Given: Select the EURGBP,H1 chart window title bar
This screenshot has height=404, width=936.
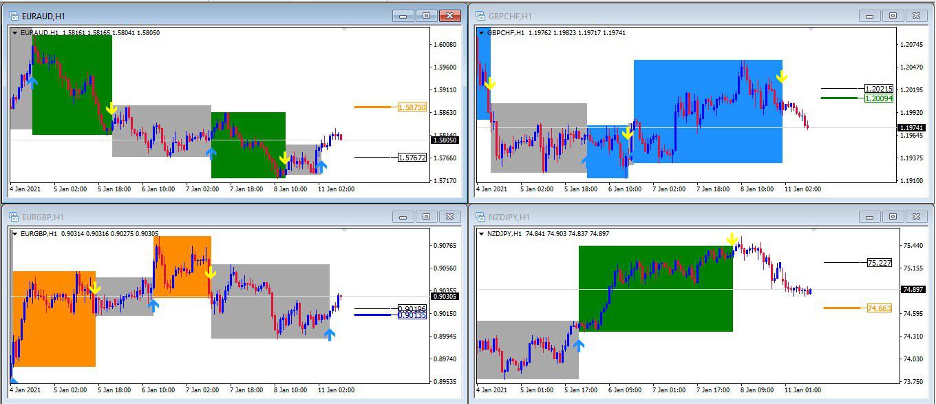Looking at the screenshot, I should (x=206, y=215).
